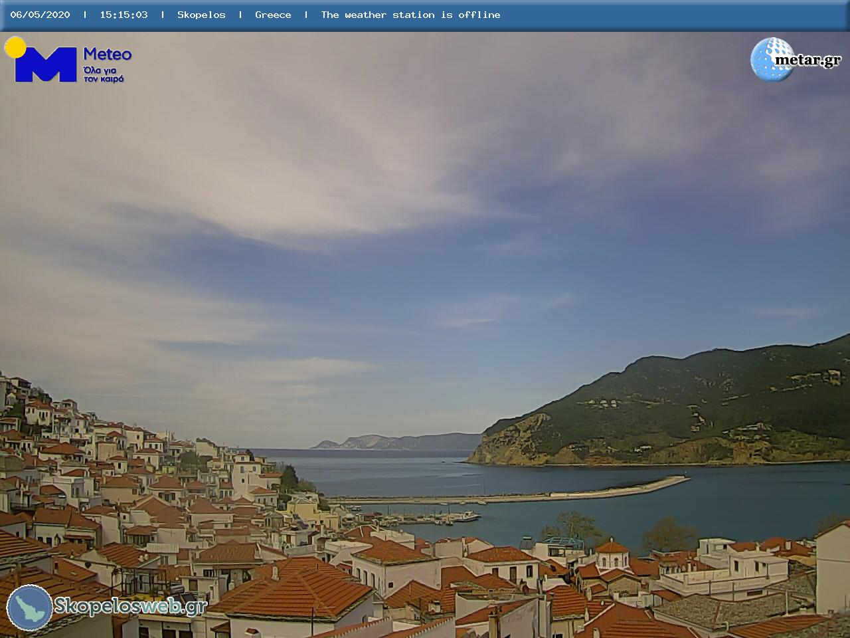Image resolution: width=850 pixels, height=638 pixels.
Task: Click the Skopelosweb.gr island map icon
Action: pyautogui.click(x=29, y=607)
